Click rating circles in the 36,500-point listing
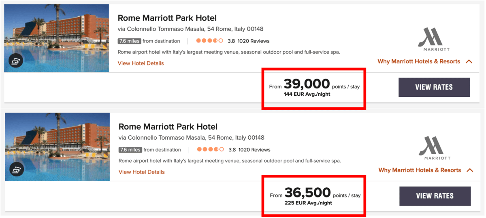Screen dimensions: 486x218 click(x=211, y=149)
